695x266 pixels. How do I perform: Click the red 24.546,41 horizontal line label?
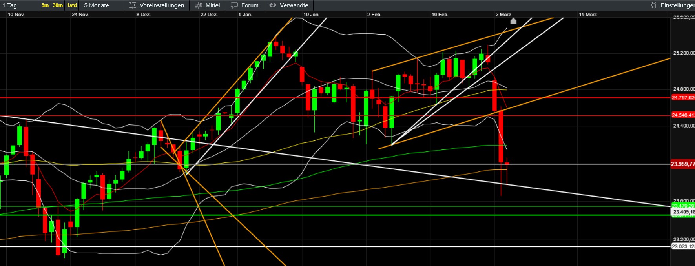(683, 115)
